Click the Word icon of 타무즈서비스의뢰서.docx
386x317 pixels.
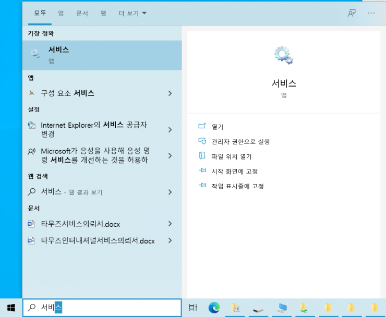31,224
